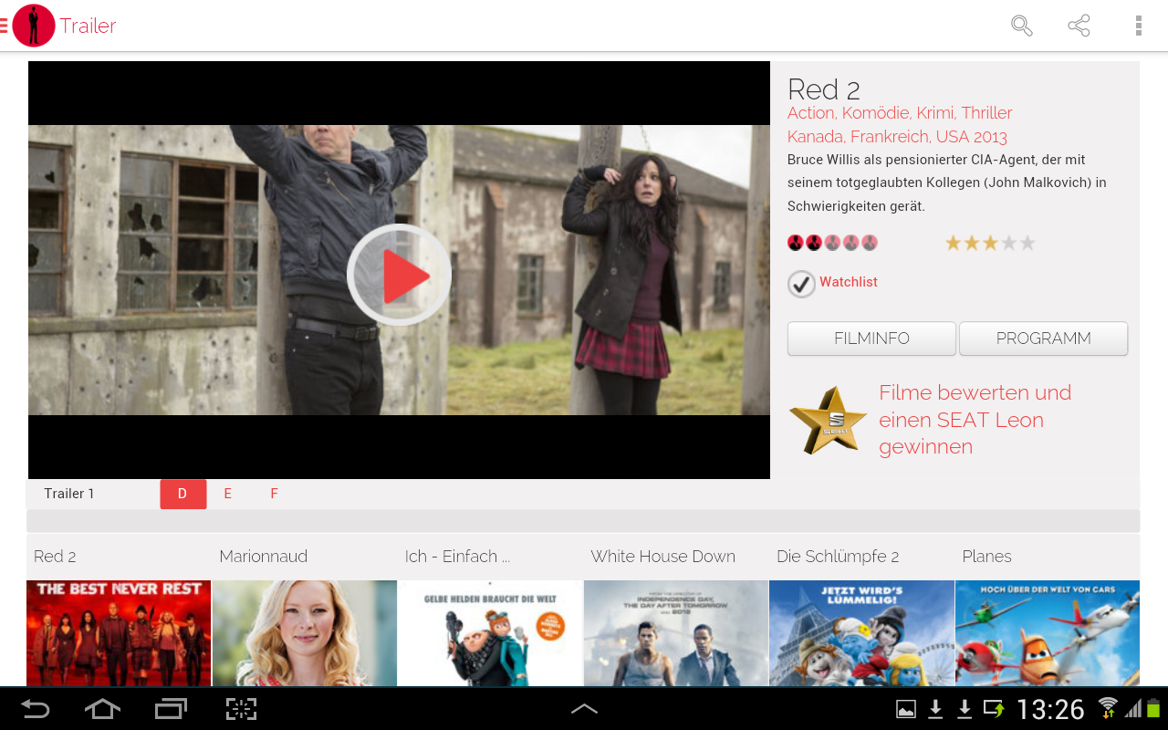Tap the Android back button
The width and height of the screenshot is (1168, 730).
(36, 709)
